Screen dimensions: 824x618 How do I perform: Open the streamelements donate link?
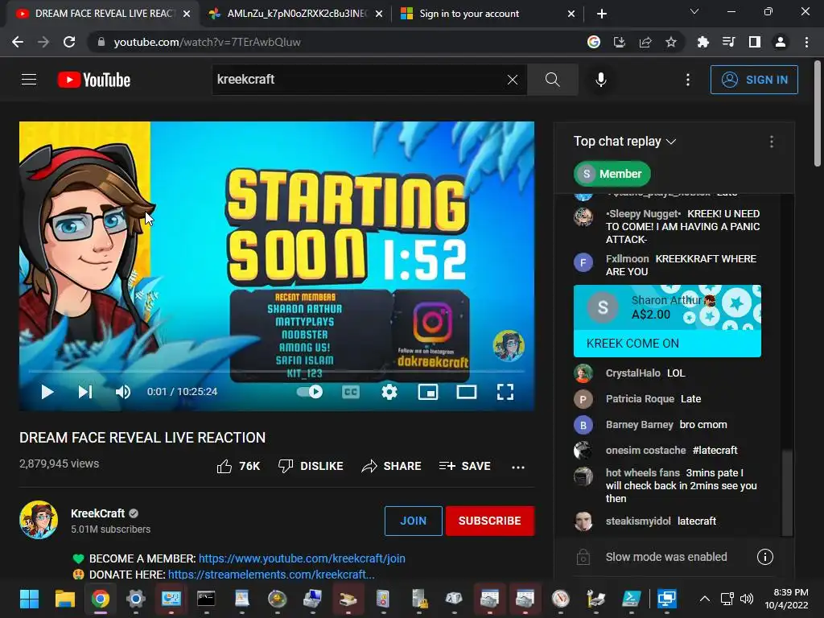click(x=271, y=575)
